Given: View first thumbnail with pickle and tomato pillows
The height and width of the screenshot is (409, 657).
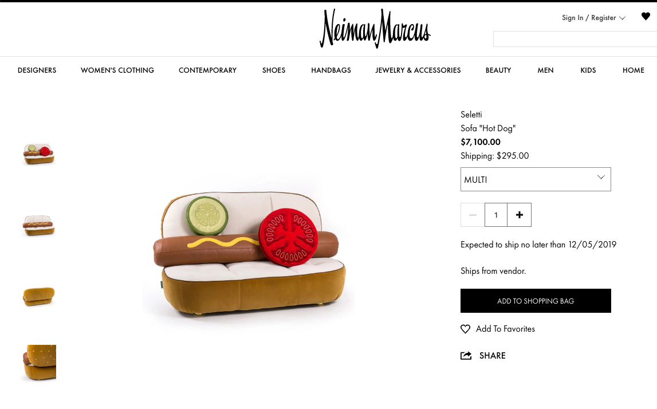Looking at the screenshot, I should pos(38,154).
